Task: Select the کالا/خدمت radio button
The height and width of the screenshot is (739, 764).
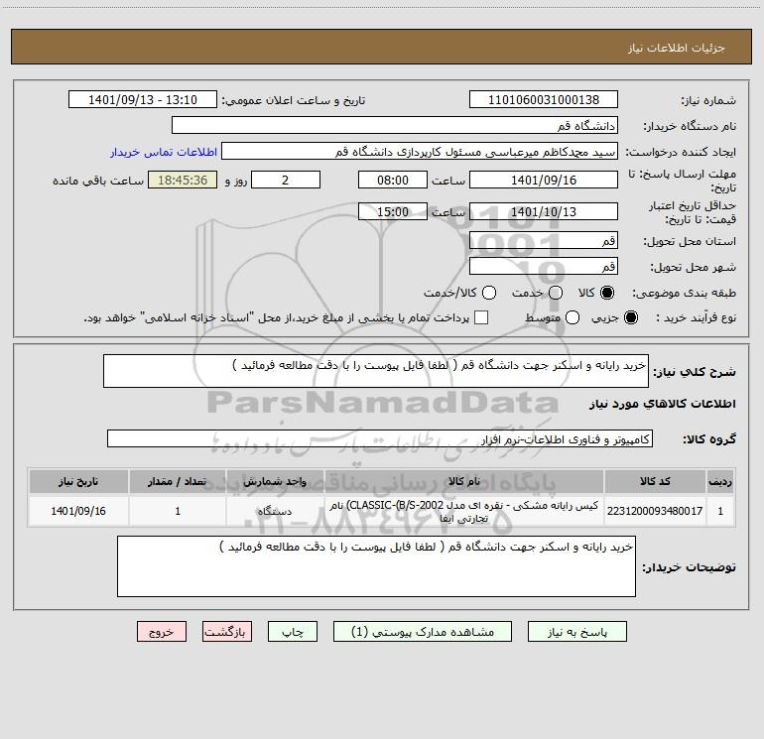Action: pyautogui.click(x=489, y=293)
